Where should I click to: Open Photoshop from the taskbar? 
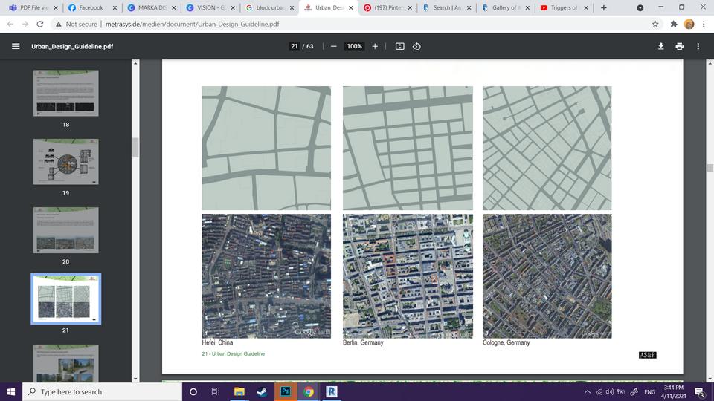[285, 391]
